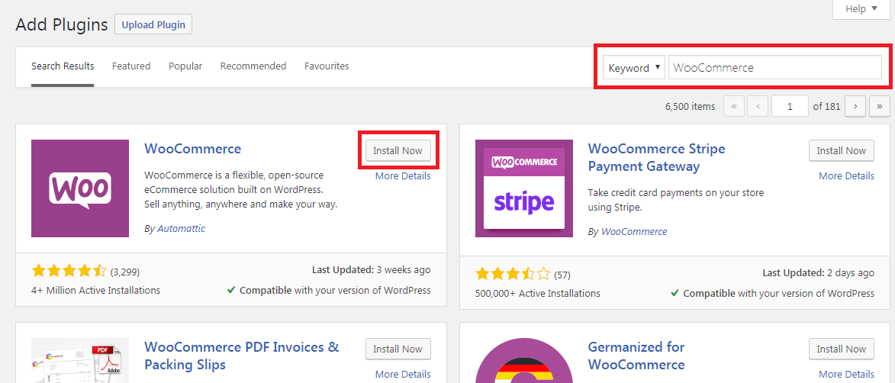Click the current page number field
Viewport: 895px width, 383px height.
click(x=790, y=106)
